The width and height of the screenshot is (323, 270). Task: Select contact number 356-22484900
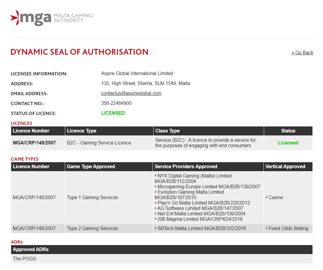(116, 103)
